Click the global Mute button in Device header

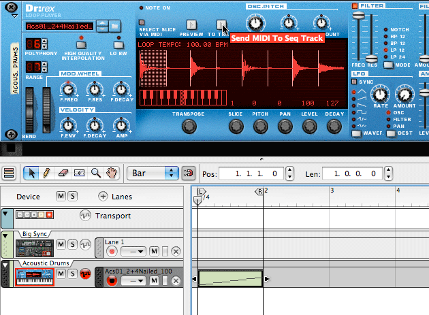(x=61, y=197)
